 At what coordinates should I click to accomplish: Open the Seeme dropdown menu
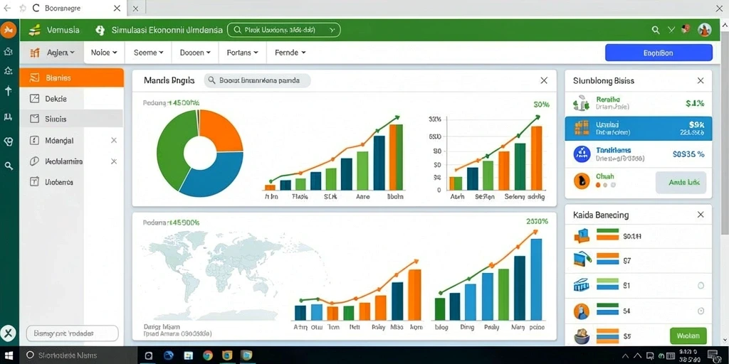[148, 53]
